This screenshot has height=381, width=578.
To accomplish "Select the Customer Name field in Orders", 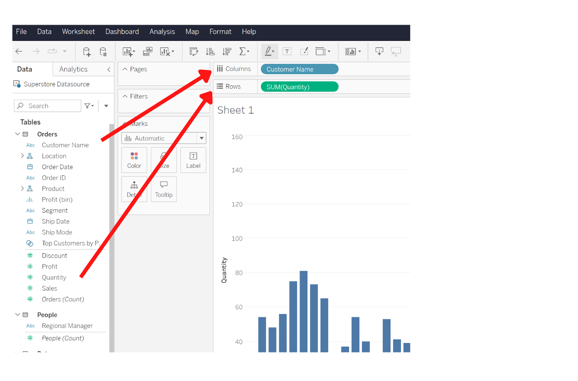I will point(65,145).
